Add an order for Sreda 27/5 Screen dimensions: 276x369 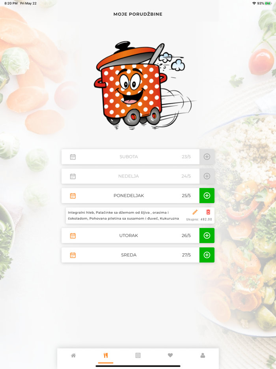207,255
